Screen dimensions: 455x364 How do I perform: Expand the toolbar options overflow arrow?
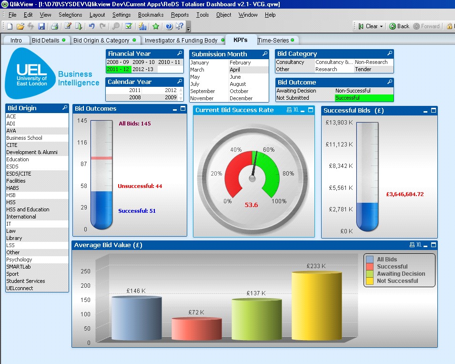pyautogui.click(x=189, y=29)
